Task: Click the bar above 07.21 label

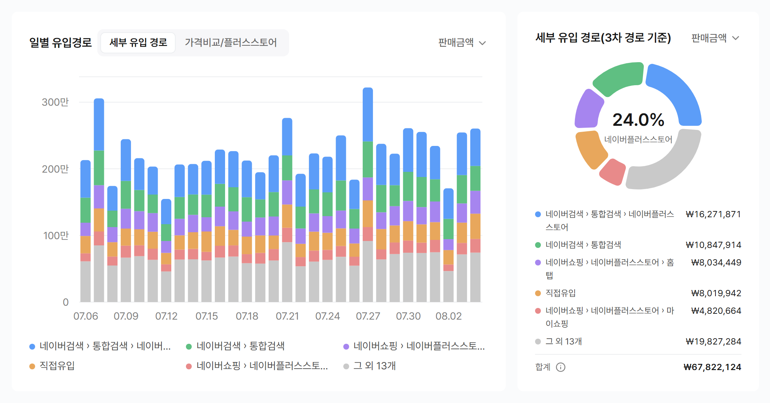Action: tap(287, 210)
